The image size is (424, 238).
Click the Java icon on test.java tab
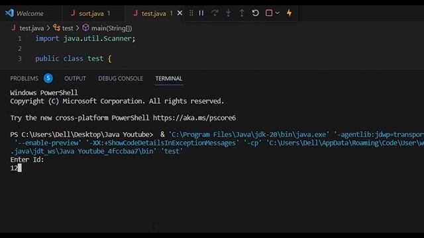coord(135,13)
